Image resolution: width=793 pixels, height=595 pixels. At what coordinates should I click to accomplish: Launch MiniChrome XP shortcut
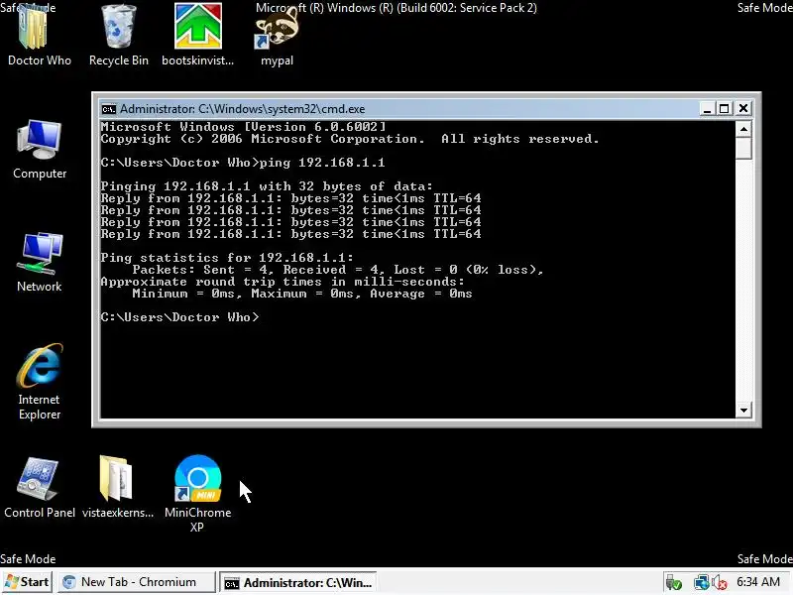point(197,493)
